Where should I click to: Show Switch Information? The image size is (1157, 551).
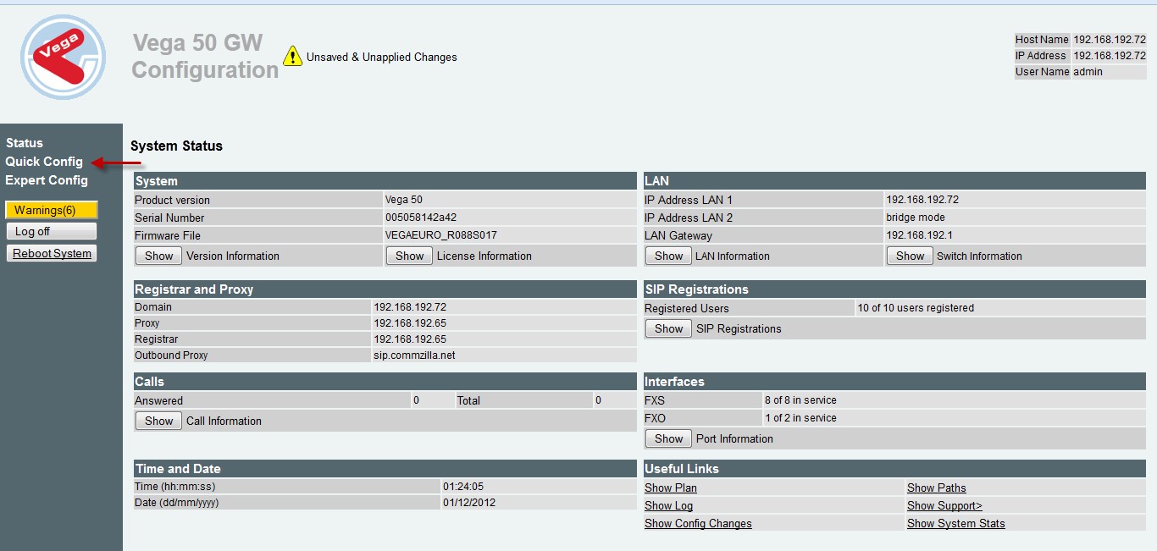(x=910, y=256)
